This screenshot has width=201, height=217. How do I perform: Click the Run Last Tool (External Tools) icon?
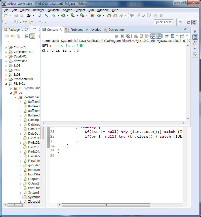tap(82, 15)
